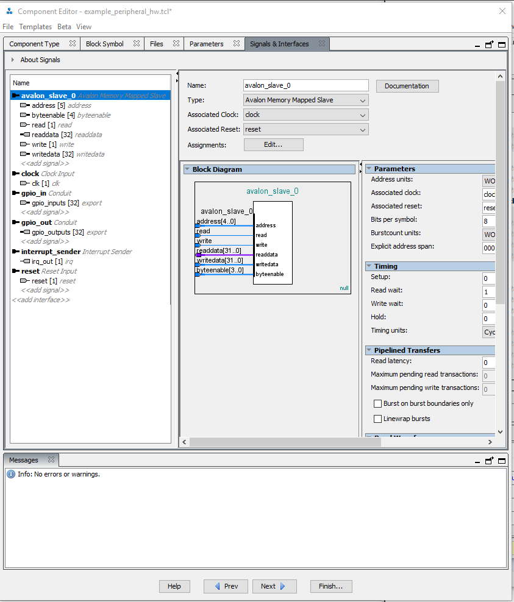Click the interrupt_sender interface icon
514x602 pixels.
point(16,252)
